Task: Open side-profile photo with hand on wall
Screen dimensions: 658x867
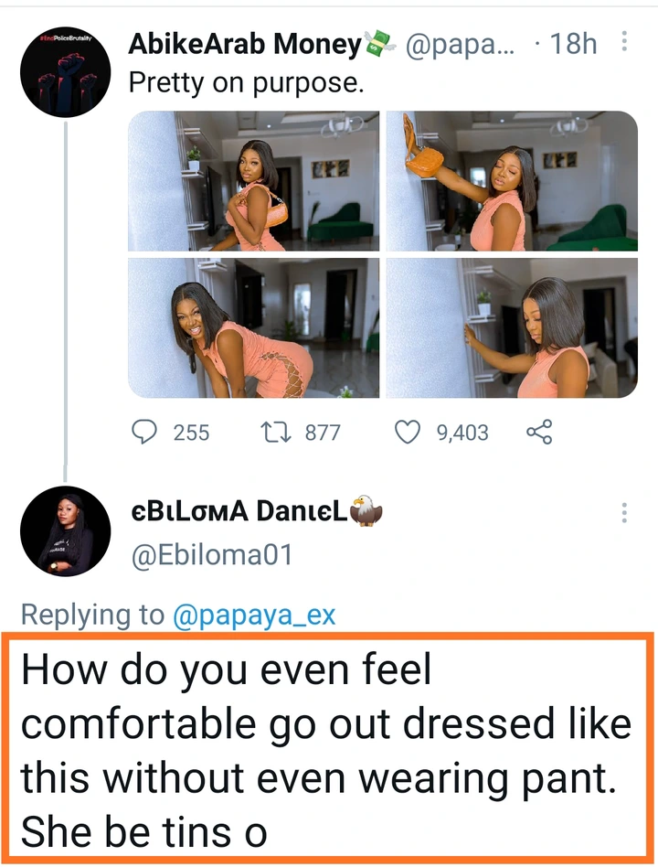Action: (x=512, y=327)
